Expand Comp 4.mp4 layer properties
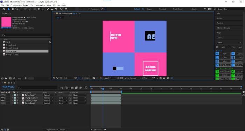The width and height of the screenshot is (245, 131). (x=12, y=95)
